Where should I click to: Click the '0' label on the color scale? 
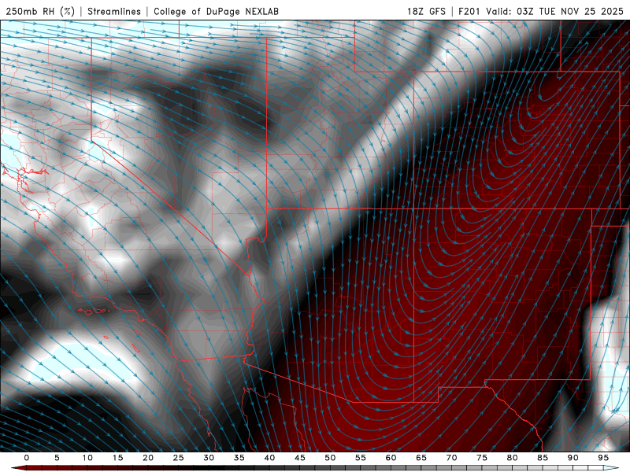27,458
